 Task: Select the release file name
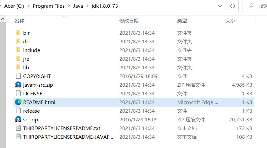coord(32,111)
